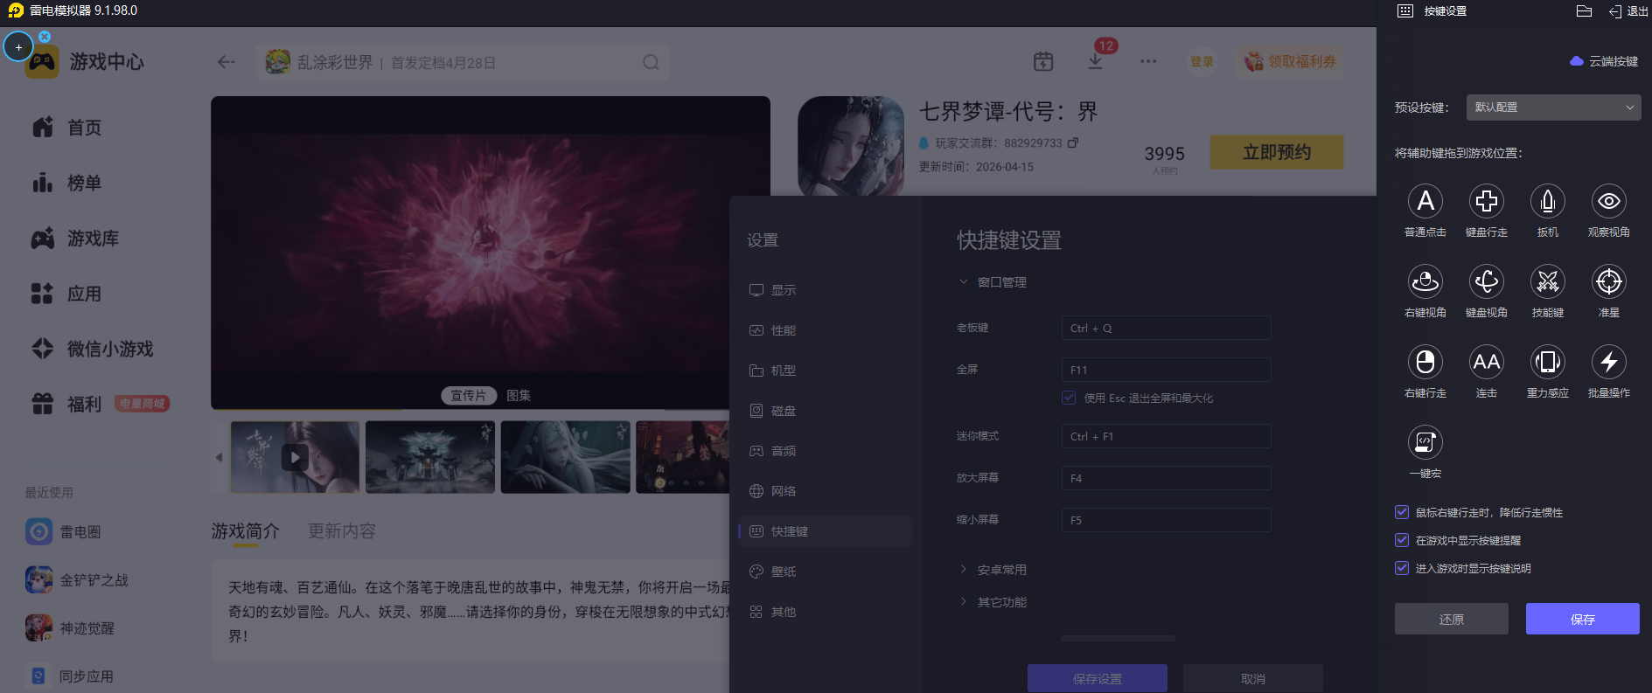This screenshot has width=1652, height=693.
Task: Select the 观察视角 eye icon
Action: (1608, 202)
